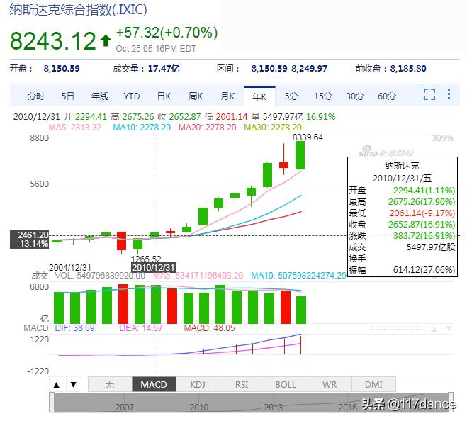
Task: Select the 年K tab
Action: [x=259, y=96]
